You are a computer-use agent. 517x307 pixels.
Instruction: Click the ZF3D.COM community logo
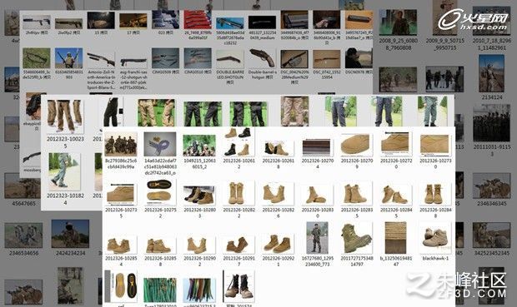click(457, 285)
